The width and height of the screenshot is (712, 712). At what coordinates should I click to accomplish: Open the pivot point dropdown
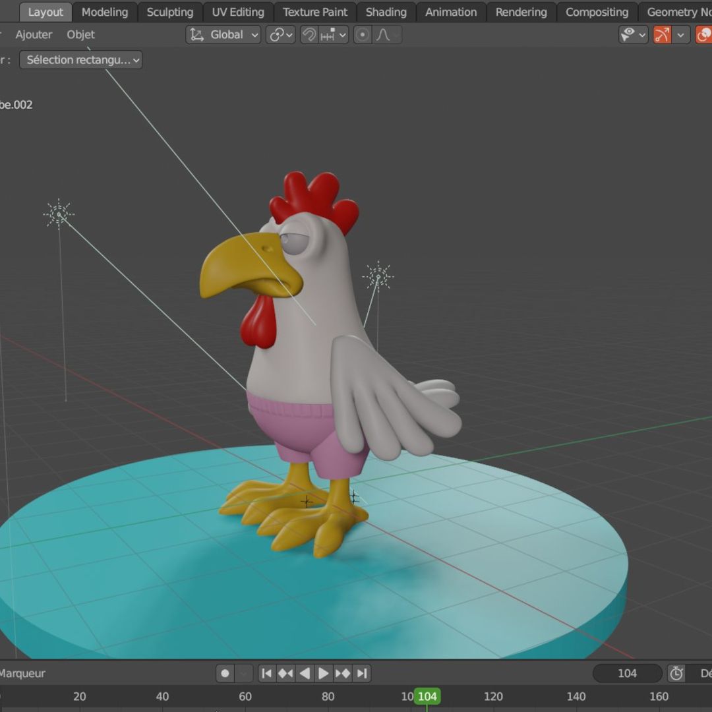coord(281,34)
